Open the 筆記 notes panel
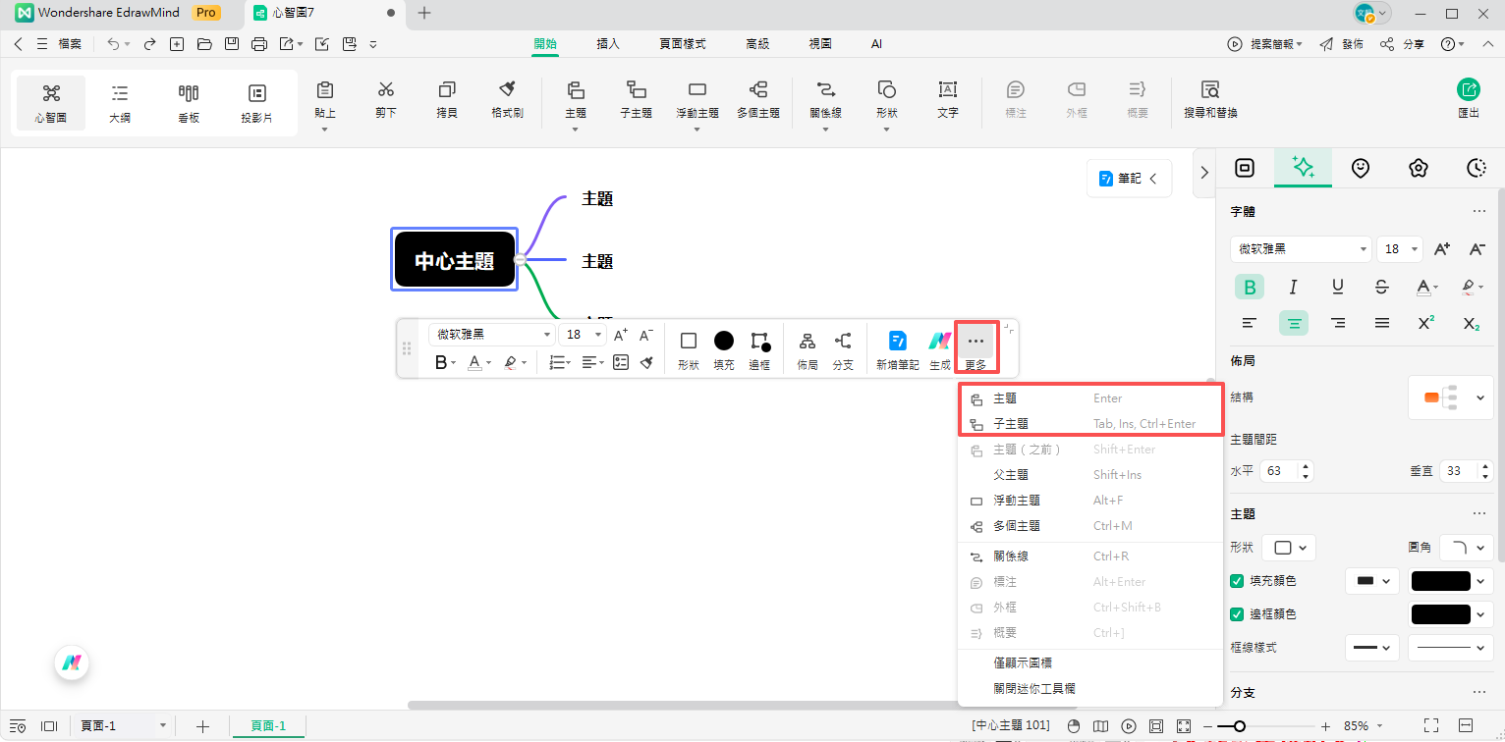Image resolution: width=1505 pixels, height=742 pixels. click(1128, 178)
